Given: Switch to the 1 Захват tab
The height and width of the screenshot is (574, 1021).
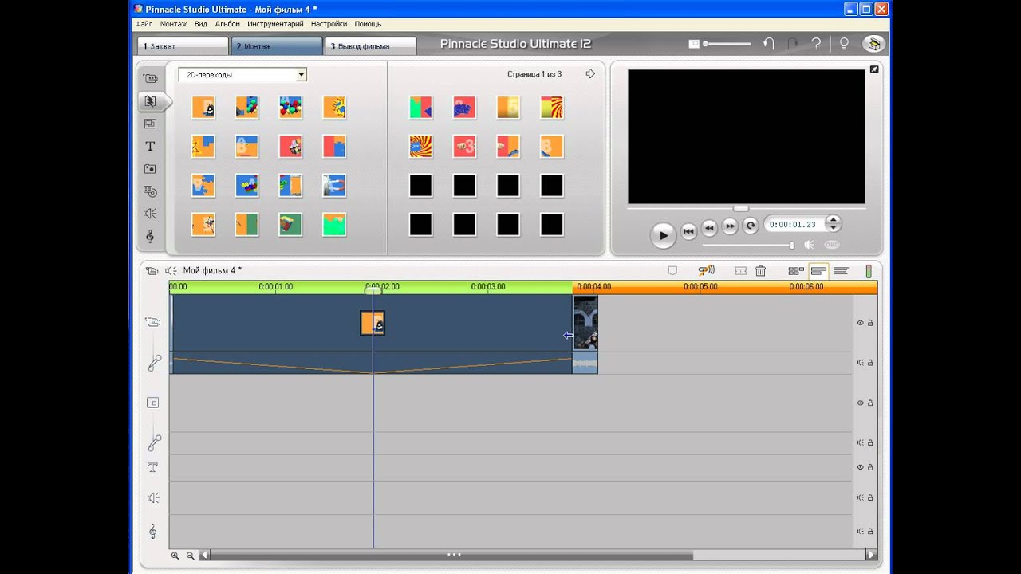Looking at the screenshot, I should tap(183, 46).
